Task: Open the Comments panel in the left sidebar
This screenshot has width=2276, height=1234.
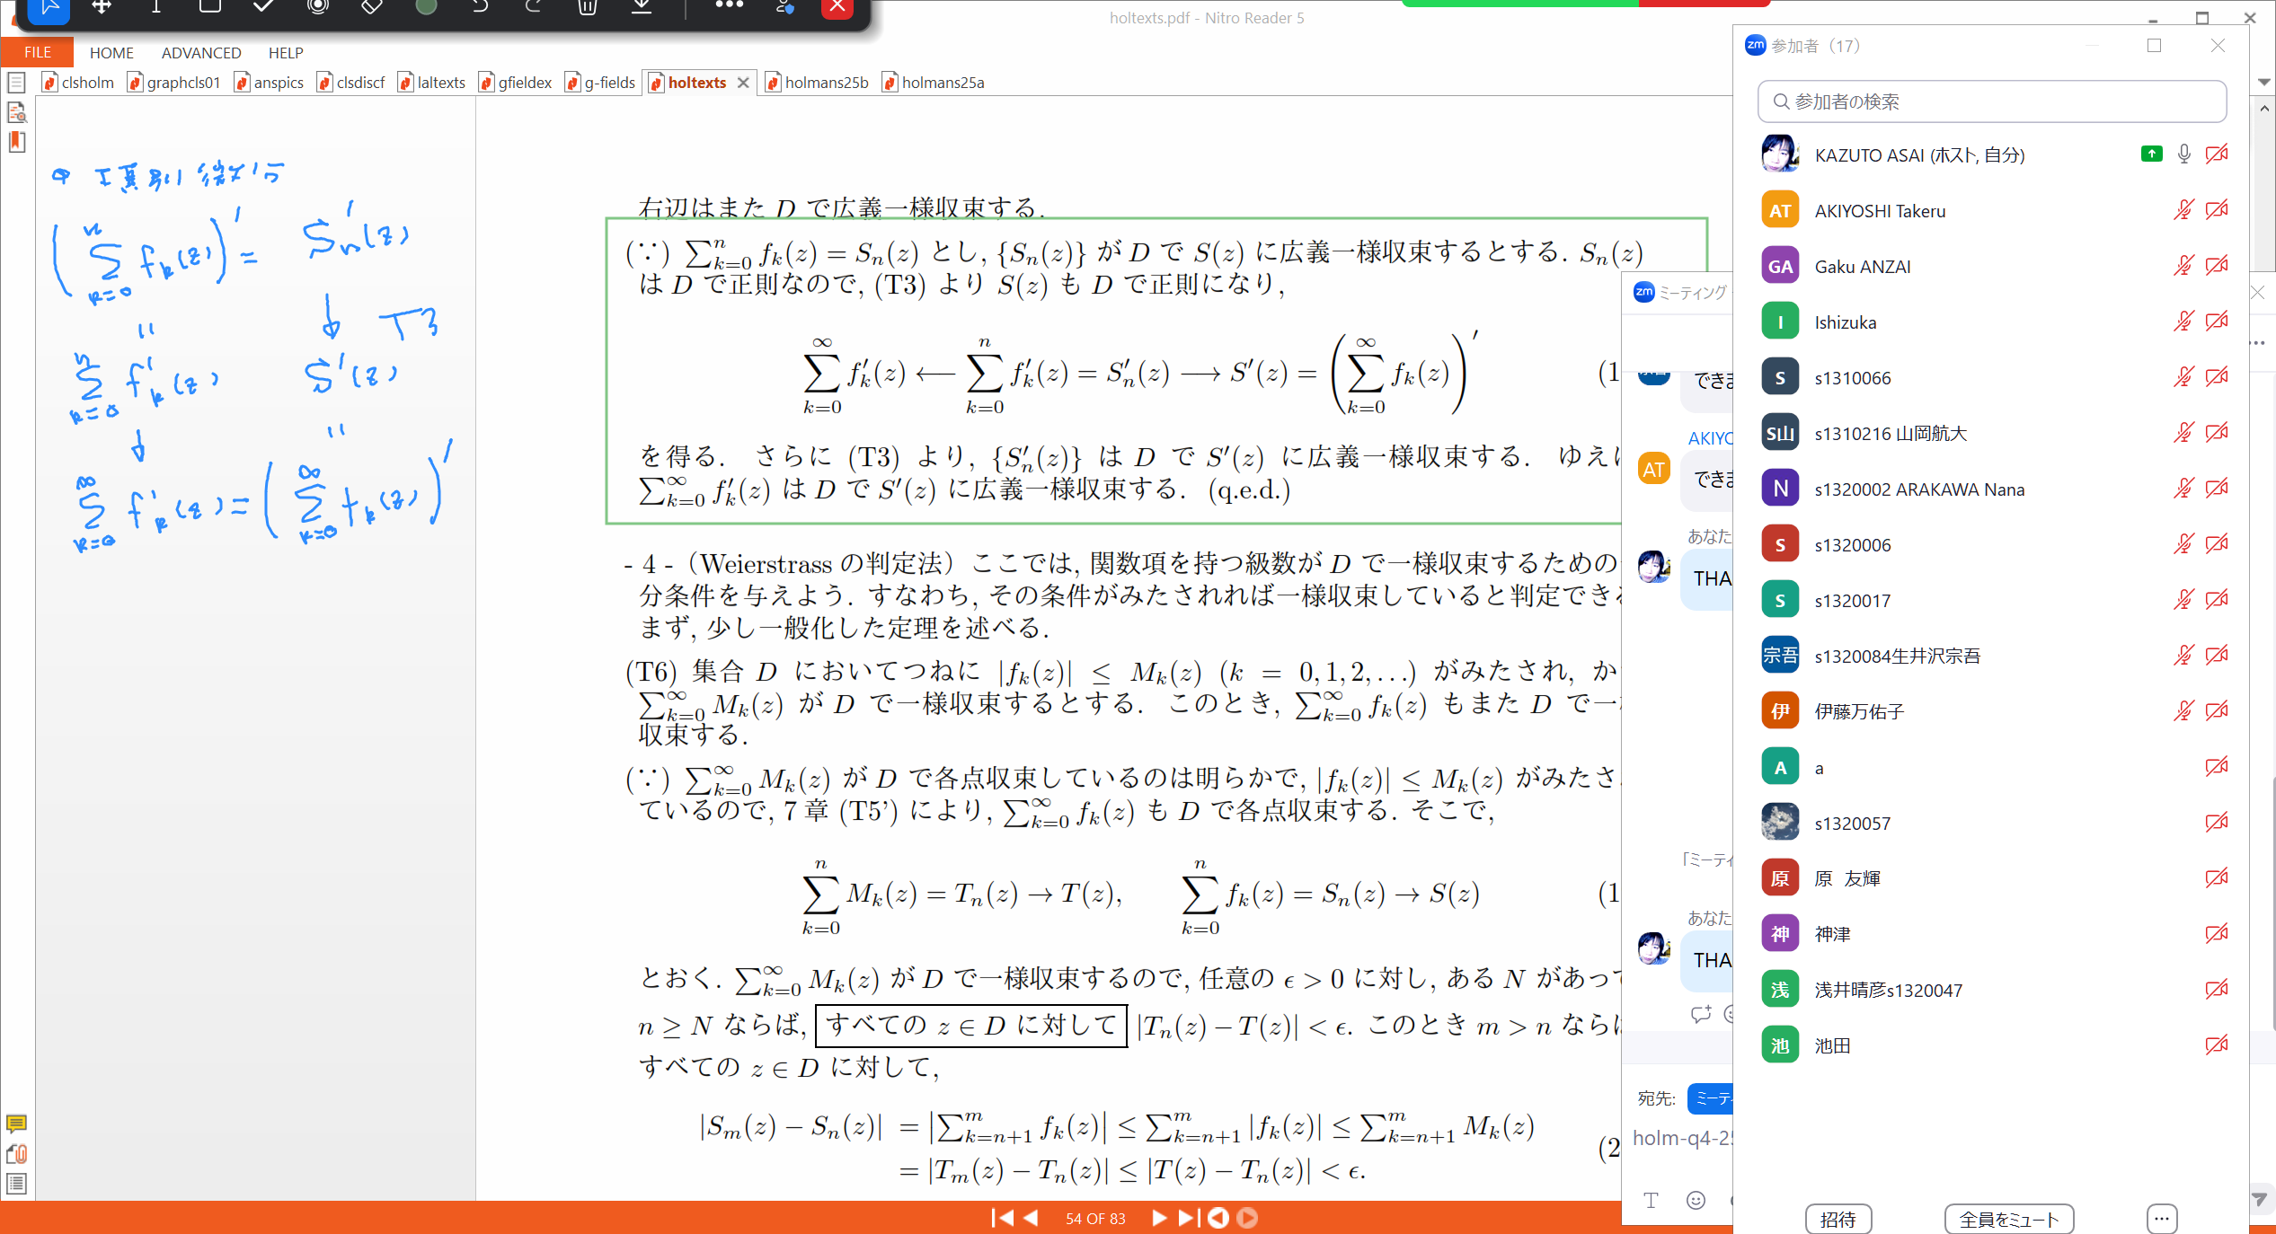Action: (16, 1125)
